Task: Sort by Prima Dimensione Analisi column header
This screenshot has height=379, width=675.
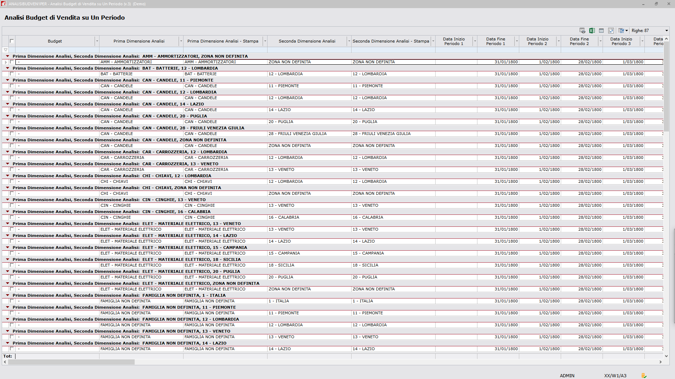Action: pos(139,41)
